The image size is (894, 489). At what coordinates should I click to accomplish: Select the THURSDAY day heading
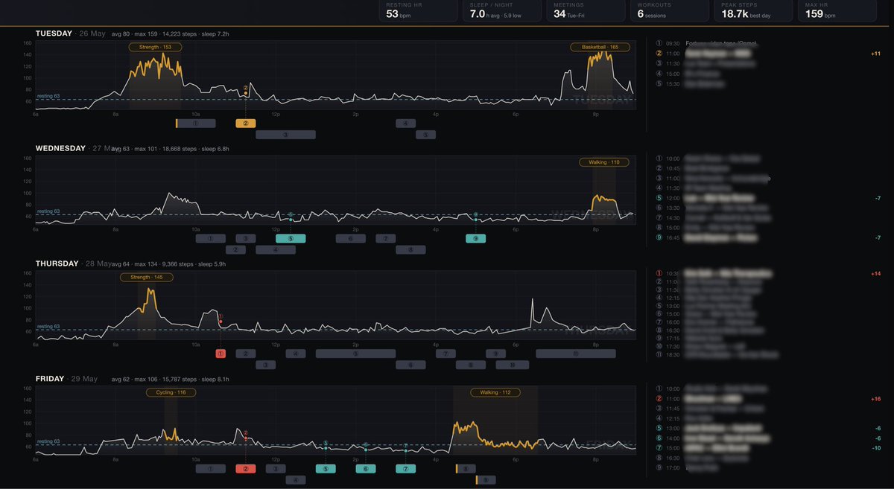click(57, 263)
